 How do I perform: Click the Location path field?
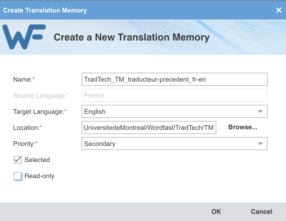pos(149,127)
